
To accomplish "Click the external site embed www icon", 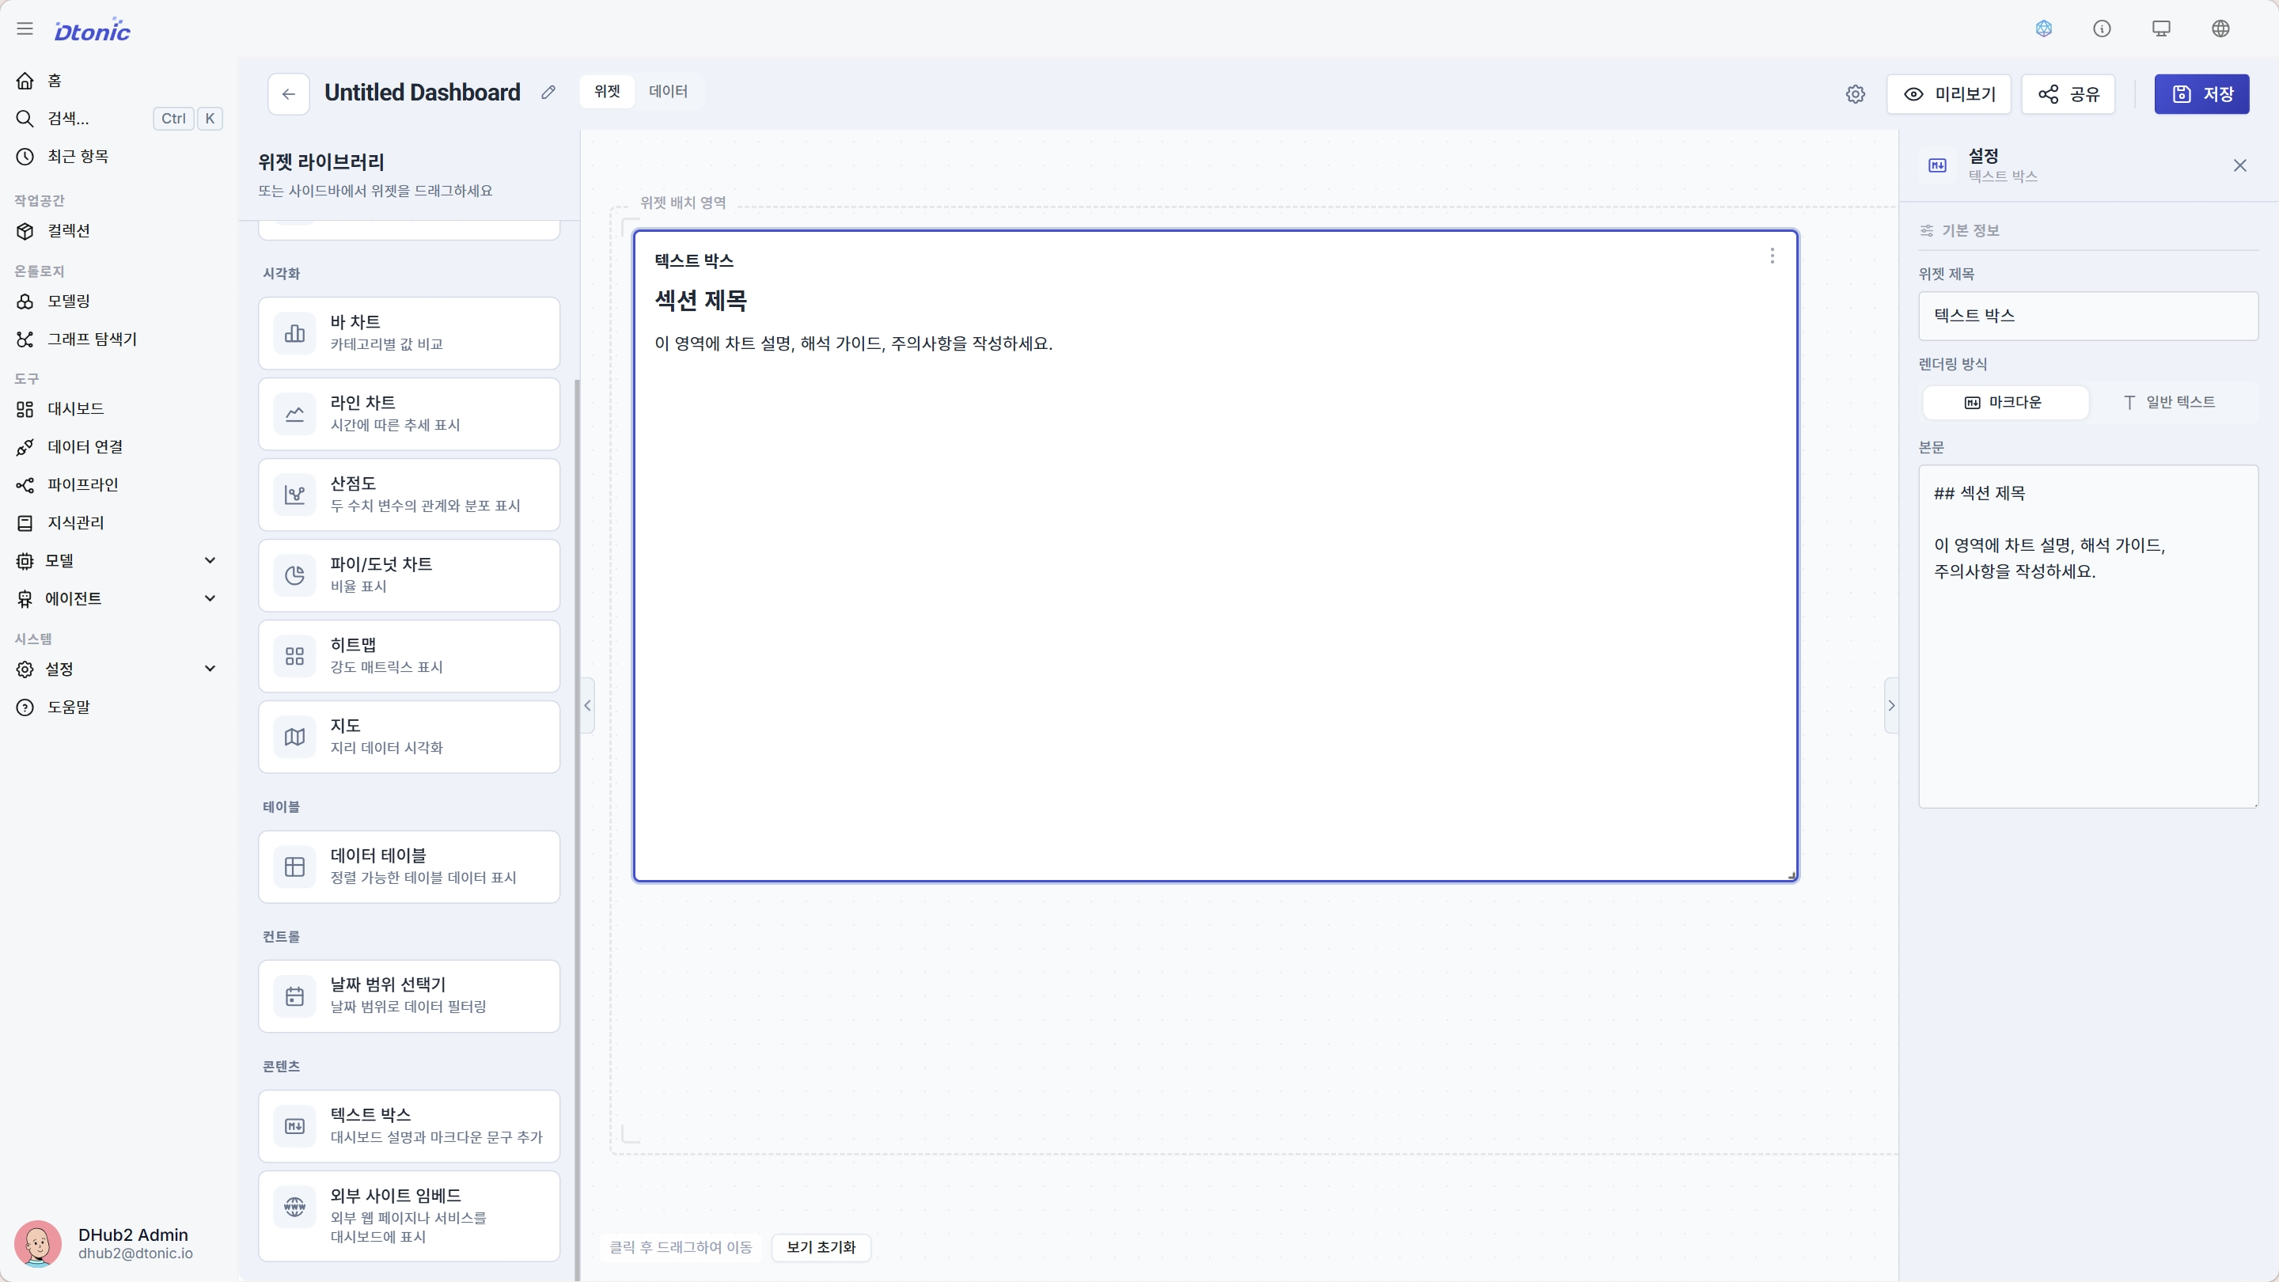I will (294, 1207).
